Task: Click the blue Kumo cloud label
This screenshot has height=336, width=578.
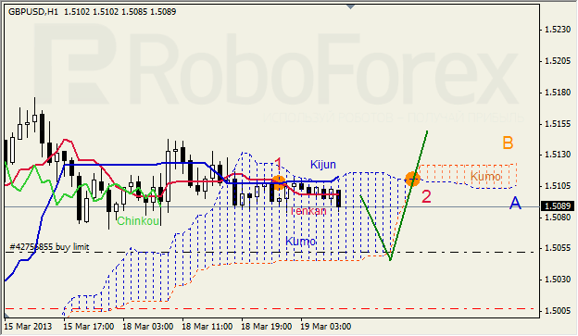Action: click(x=301, y=242)
